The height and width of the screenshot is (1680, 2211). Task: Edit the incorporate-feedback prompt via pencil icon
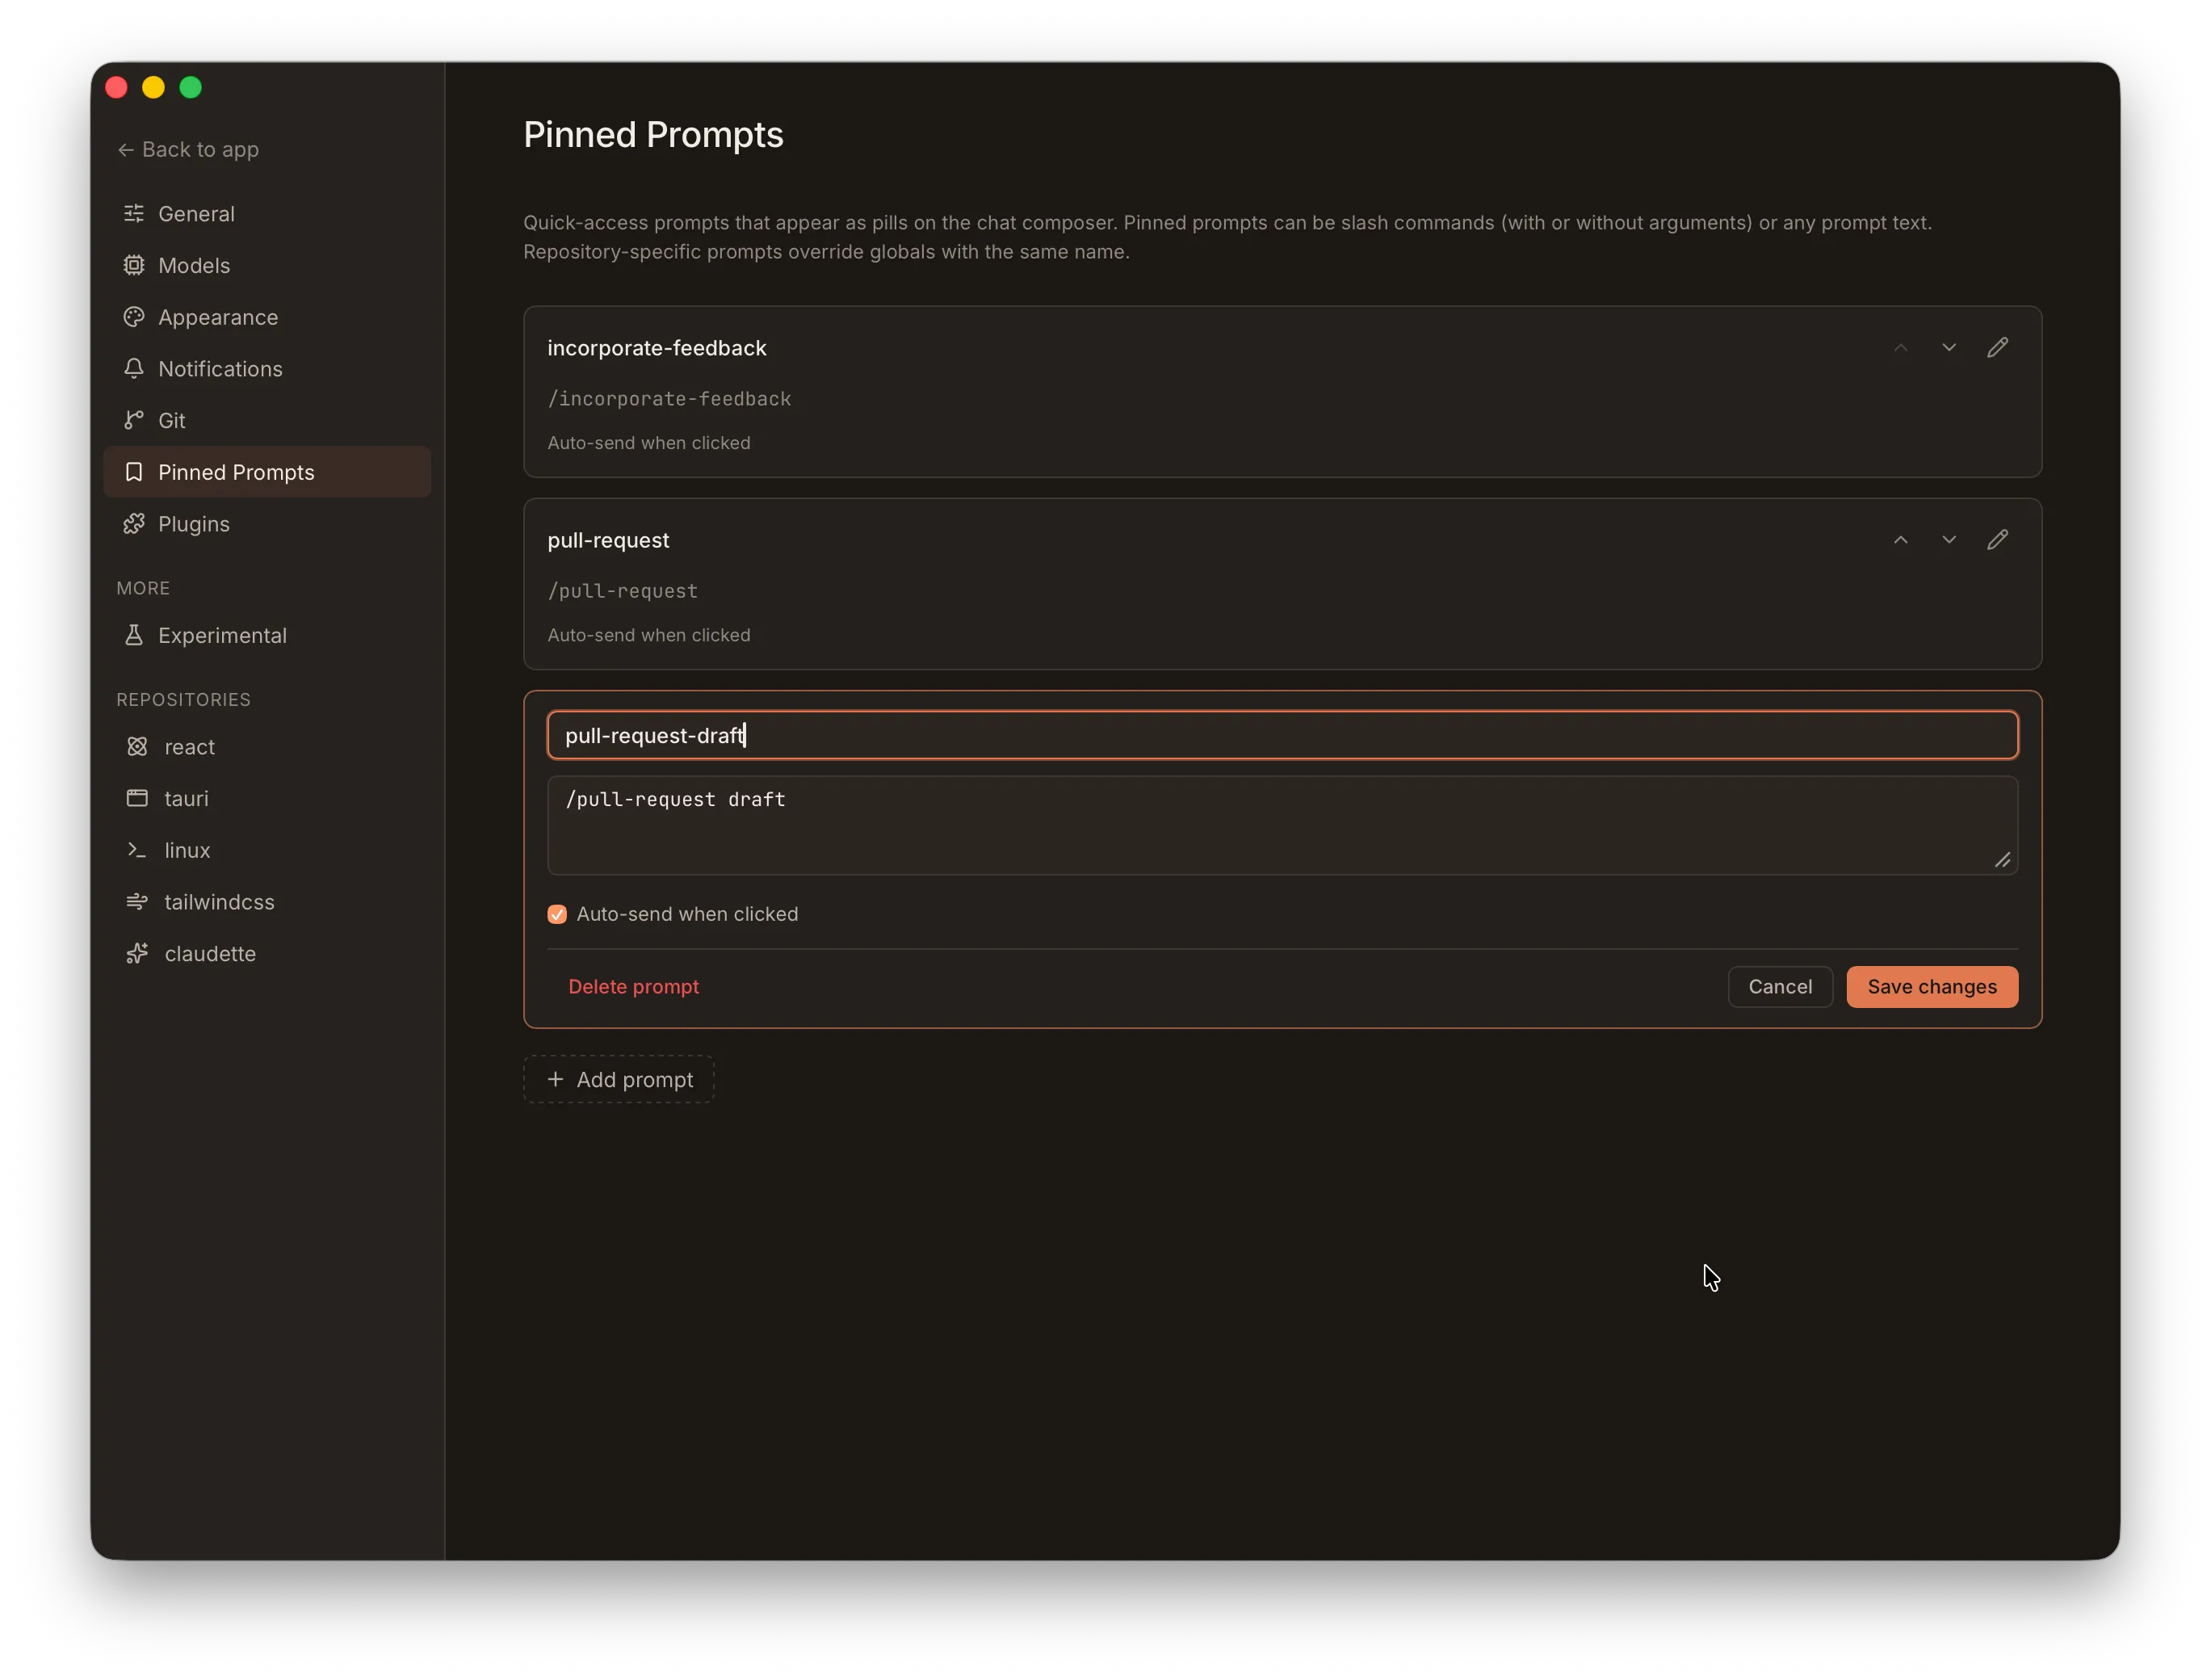tap(1997, 348)
